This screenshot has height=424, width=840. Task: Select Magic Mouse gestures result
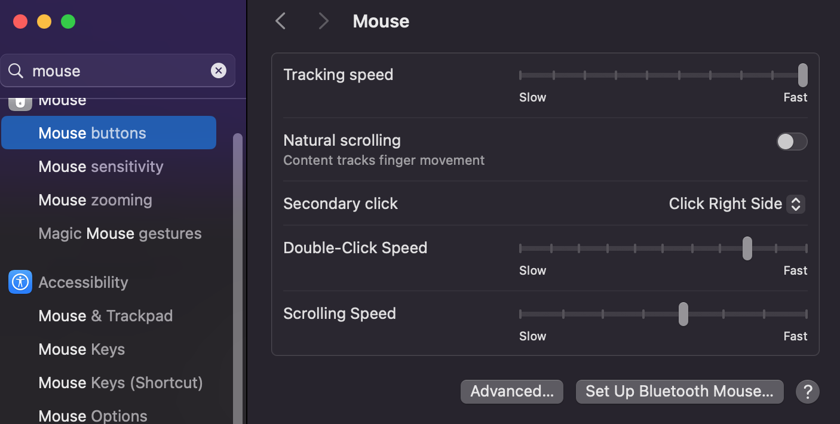point(120,233)
